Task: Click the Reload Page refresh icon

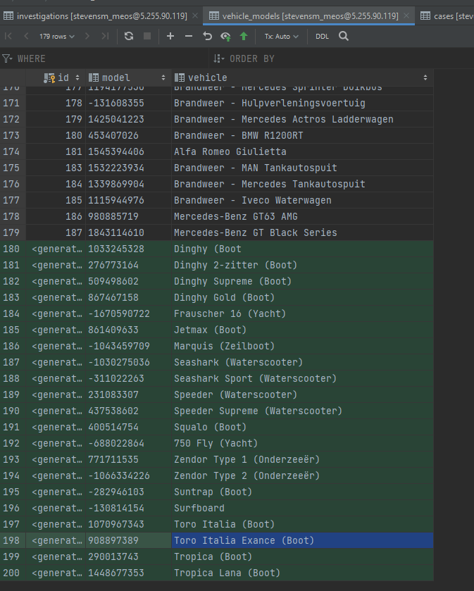Action: click(x=129, y=36)
